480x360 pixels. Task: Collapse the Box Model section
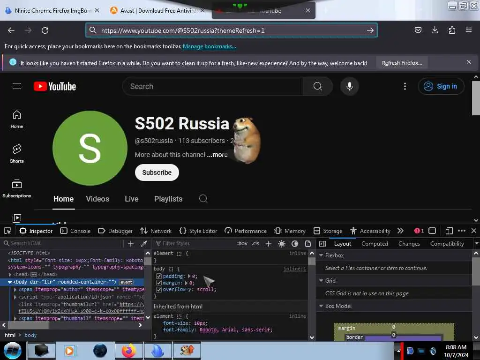pos(321,306)
